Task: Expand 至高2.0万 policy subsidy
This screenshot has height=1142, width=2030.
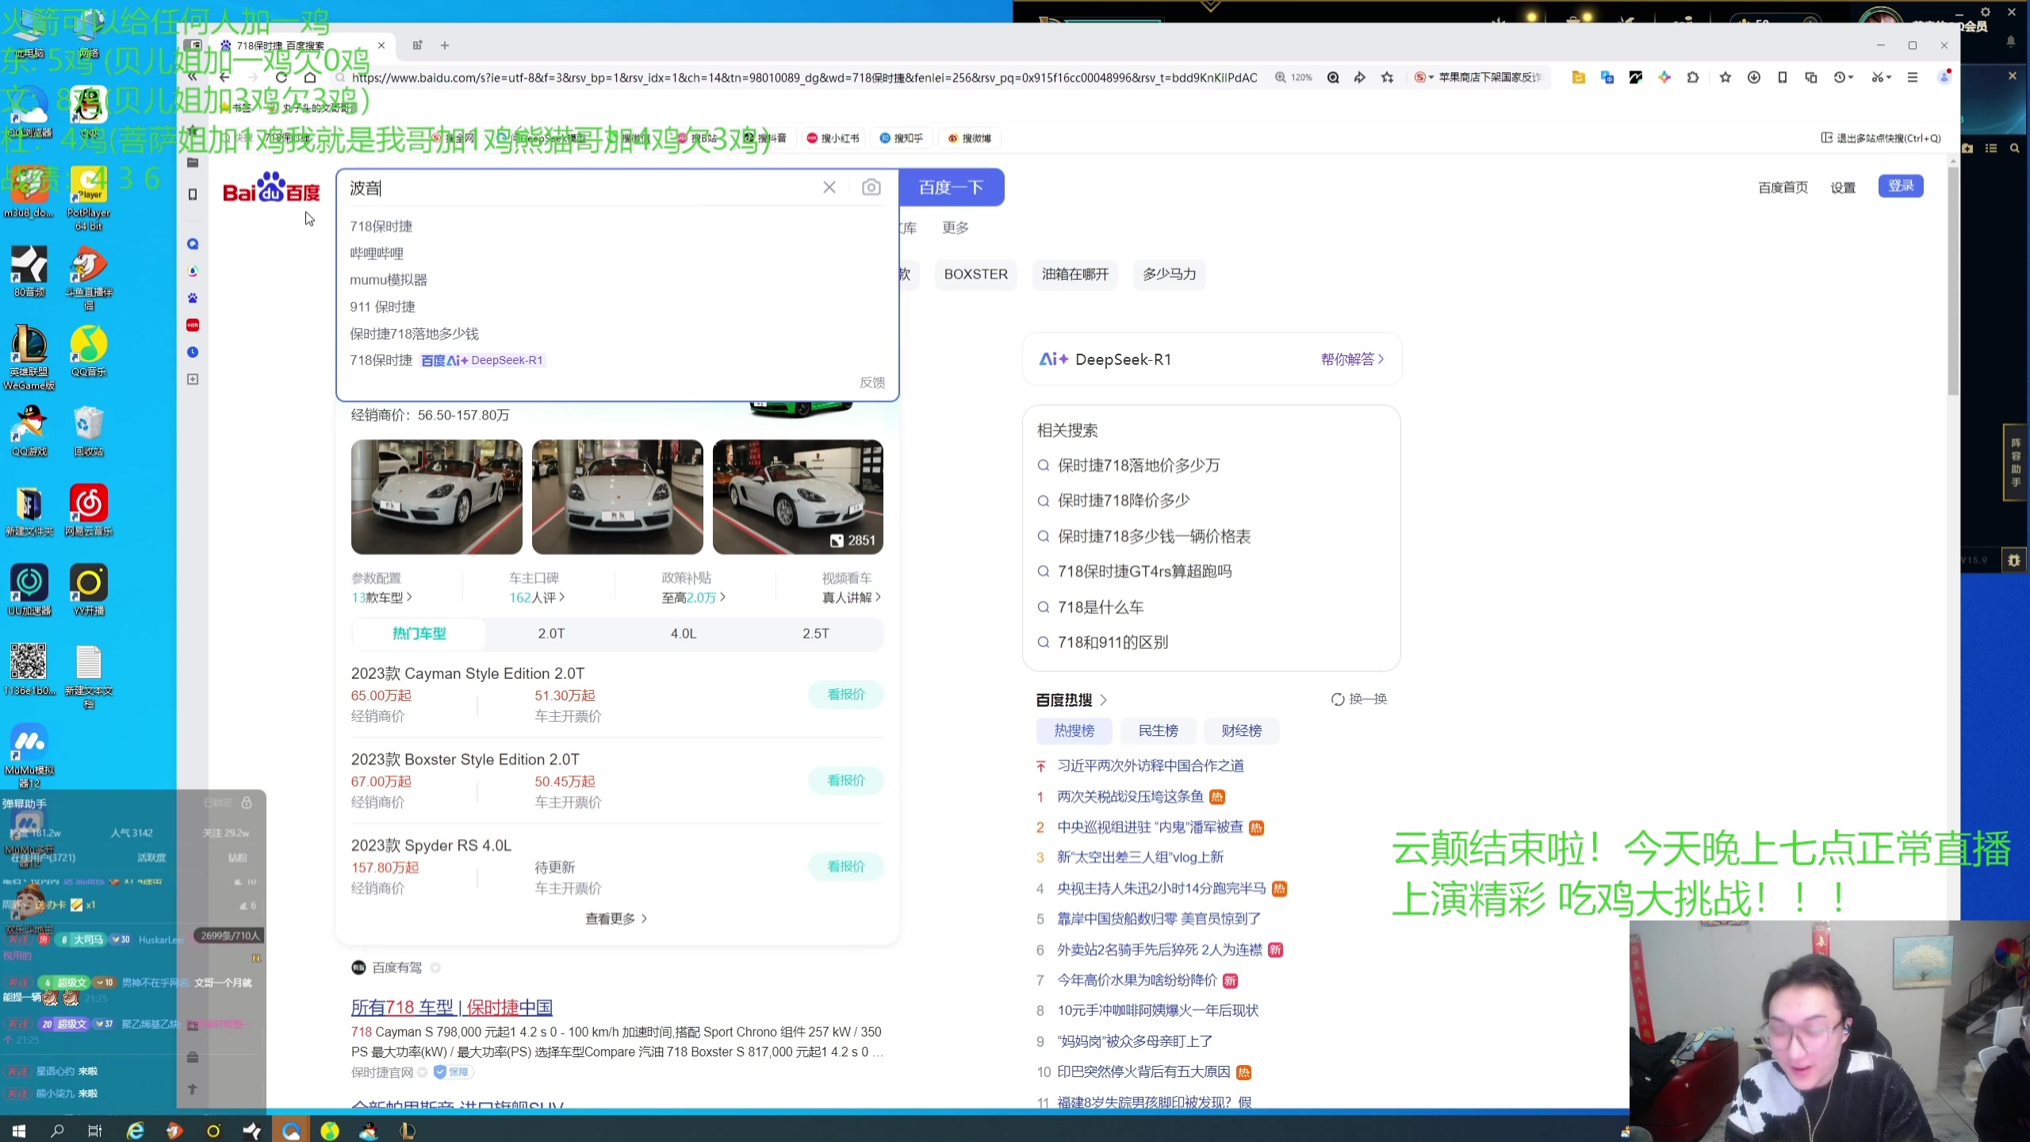Action: 694,597
